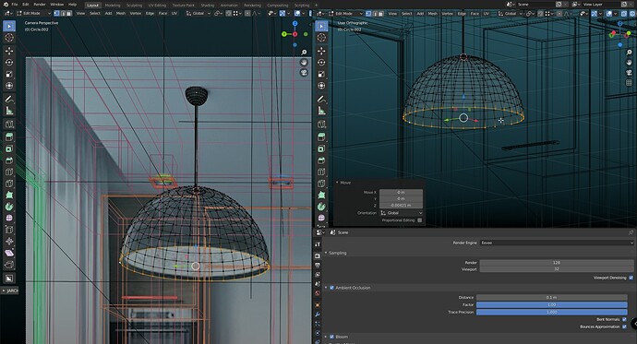This screenshot has width=637, height=344.
Task: Click the Move Z value field
Action: 401,206
